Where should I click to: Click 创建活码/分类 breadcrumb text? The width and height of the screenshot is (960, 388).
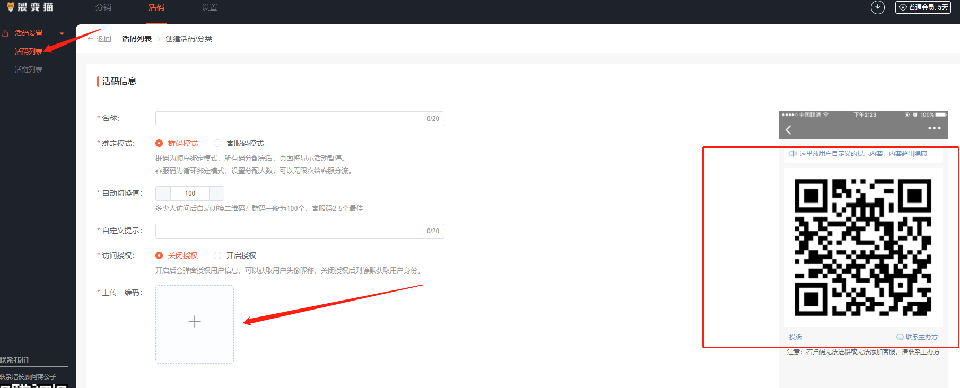point(189,39)
